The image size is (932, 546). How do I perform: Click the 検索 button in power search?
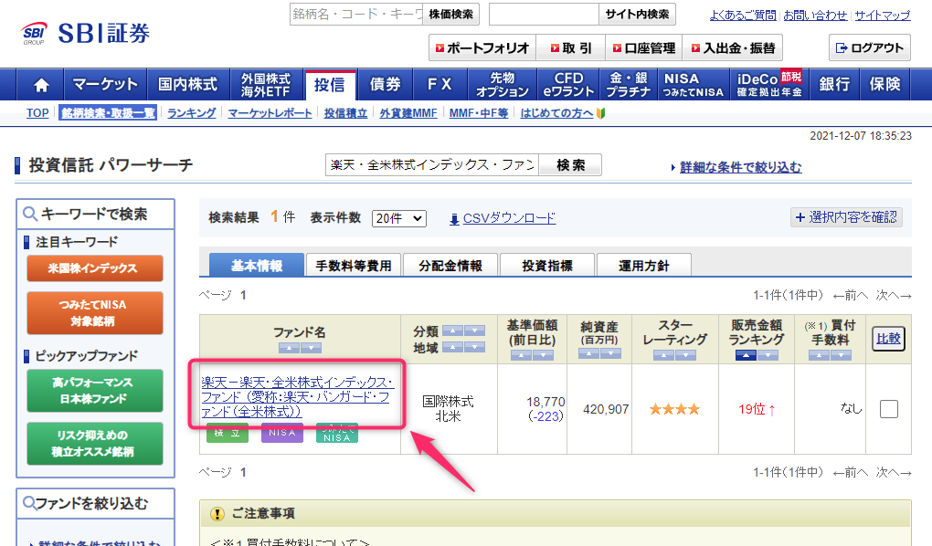pos(570,165)
